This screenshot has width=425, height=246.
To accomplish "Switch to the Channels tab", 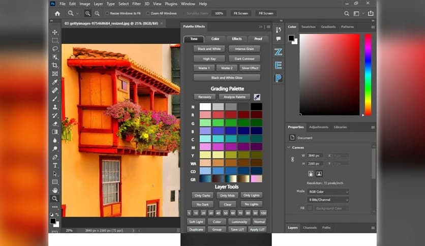I will pyautogui.click(x=310, y=228).
